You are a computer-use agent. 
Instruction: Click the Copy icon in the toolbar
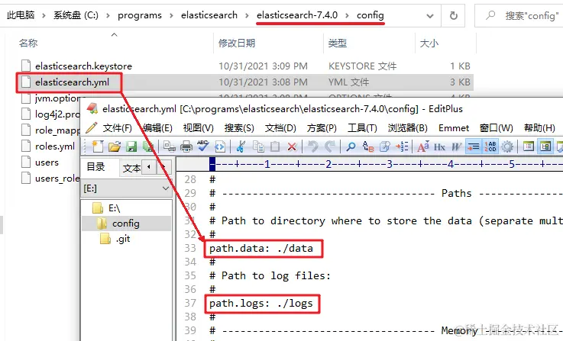pyautogui.click(x=257, y=146)
